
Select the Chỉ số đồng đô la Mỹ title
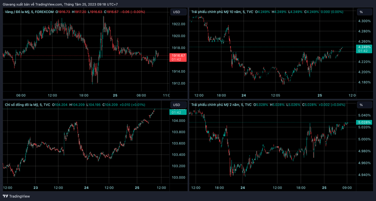pyautogui.click(x=21, y=105)
